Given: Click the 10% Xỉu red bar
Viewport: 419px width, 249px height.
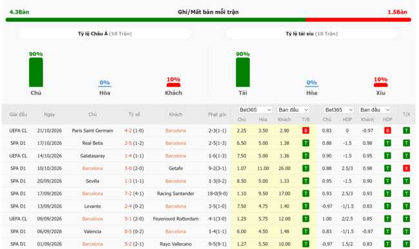Looking at the screenshot, I should point(380,85).
